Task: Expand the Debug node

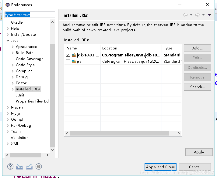Action: click(x=12, y=77)
